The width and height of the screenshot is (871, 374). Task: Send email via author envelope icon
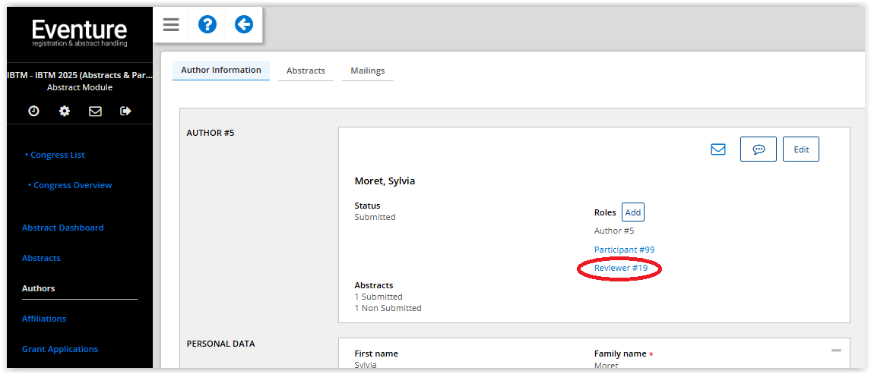pyautogui.click(x=718, y=149)
